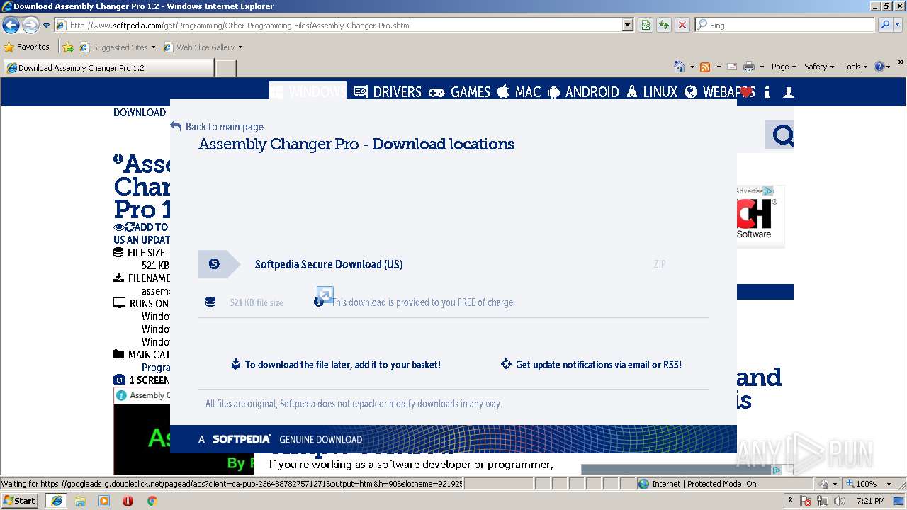Click the magnifier search button beside Bing

pyautogui.click(x=884, y=25)
